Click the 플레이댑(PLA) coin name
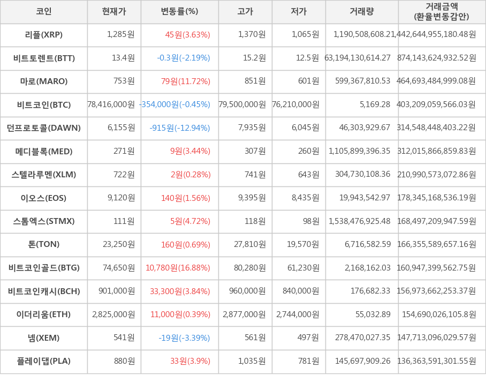The height and width of the screenshot is (375, 486). [44, 361]
